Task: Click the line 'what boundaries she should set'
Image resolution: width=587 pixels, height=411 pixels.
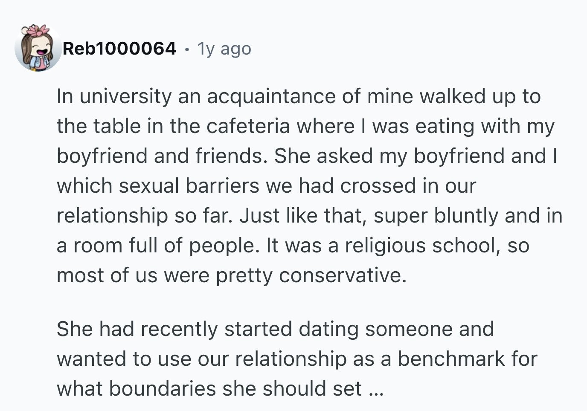Action: [209, 389]
